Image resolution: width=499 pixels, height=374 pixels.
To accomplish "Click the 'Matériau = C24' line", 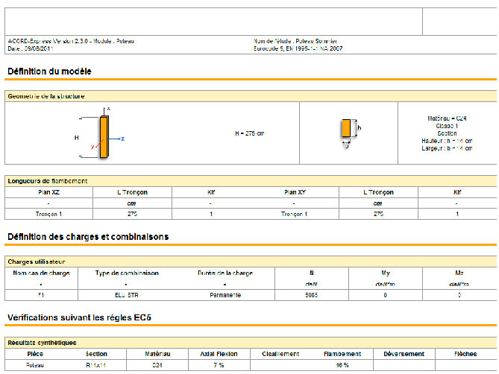I will [x=447, y=118].
